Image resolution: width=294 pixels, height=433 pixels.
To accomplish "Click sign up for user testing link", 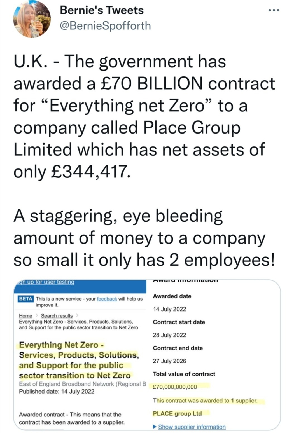I will [45, 282].
